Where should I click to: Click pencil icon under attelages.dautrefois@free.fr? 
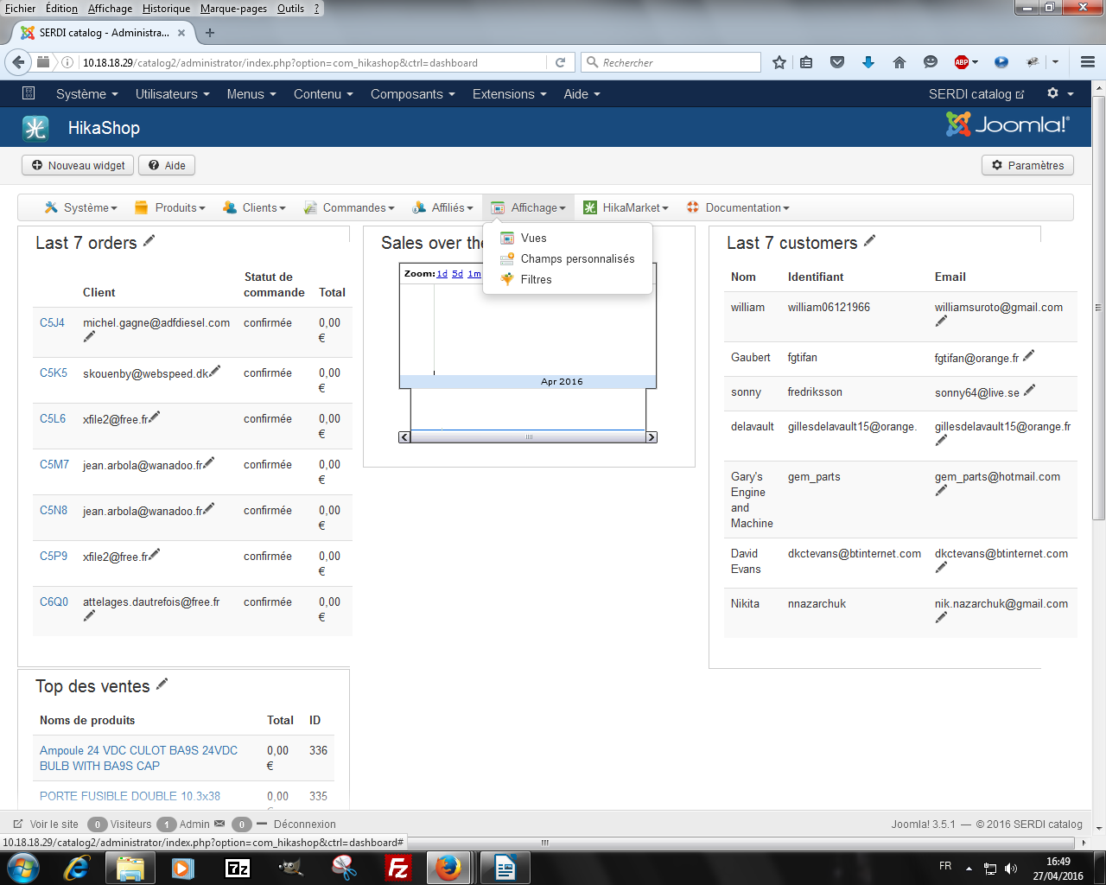click(x=89, y=616)
